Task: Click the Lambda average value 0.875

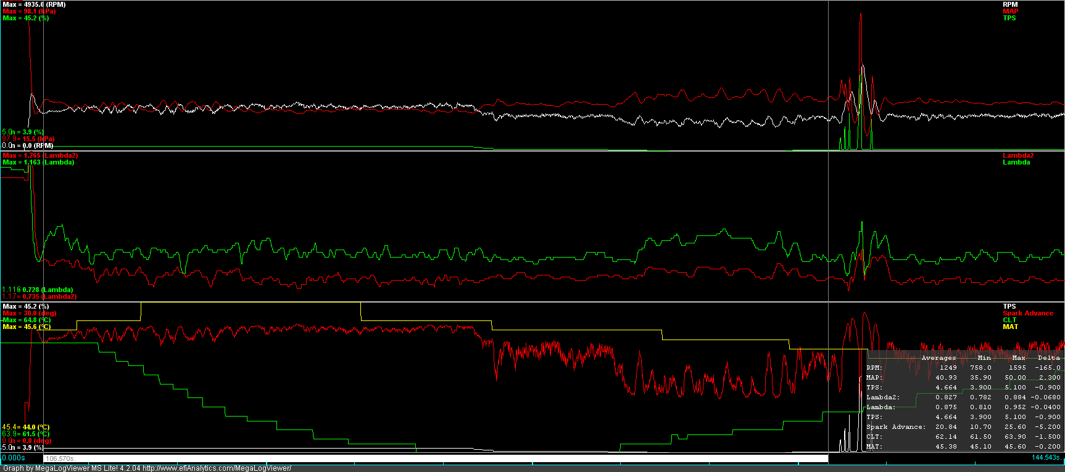Action: coord(946,407)
